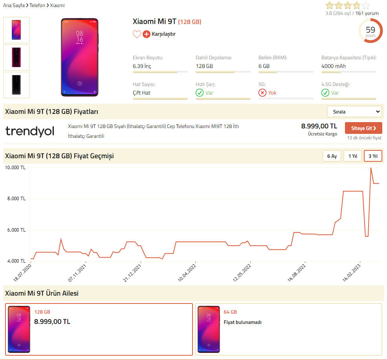Click the green Hızlı Şarj checkmark icon
Image resolution: width=387 pixels, height=360 pixels.
pyautogui.click(x=200, y=93)
